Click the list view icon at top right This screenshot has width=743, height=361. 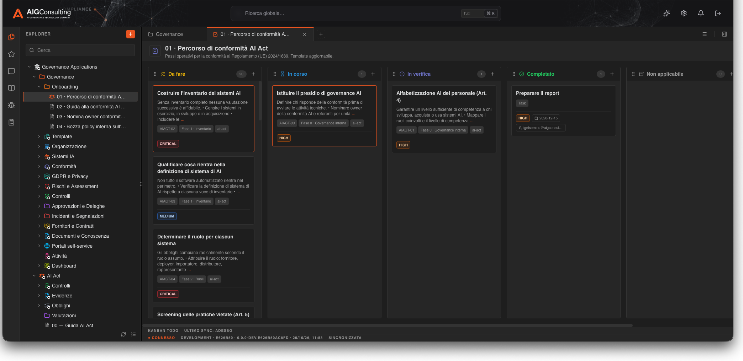pos(704,34)
